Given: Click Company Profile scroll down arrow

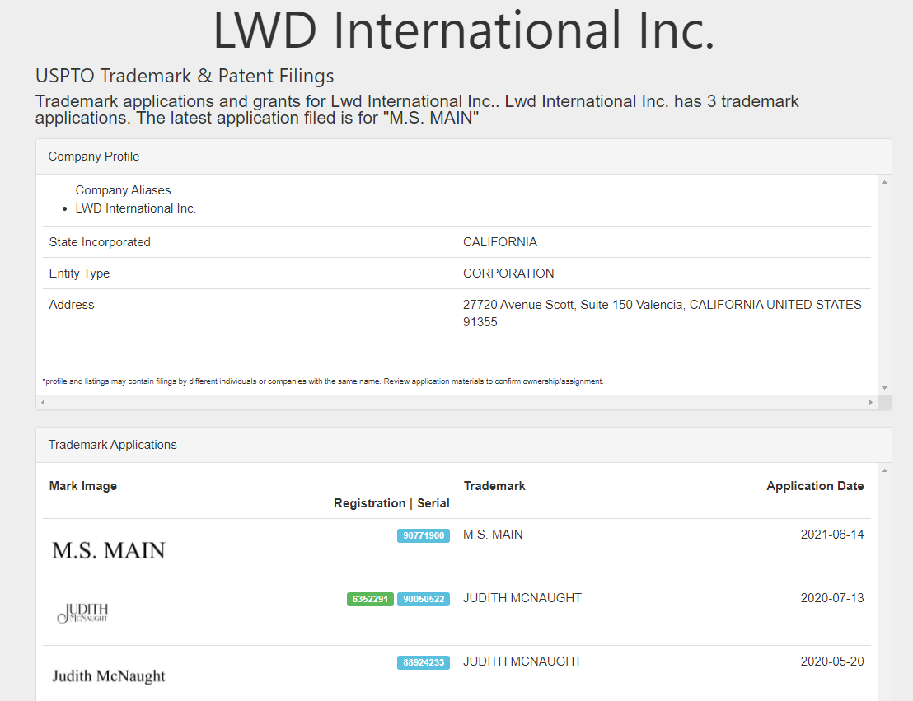Looking at the screenshot, I should [884, 388].
